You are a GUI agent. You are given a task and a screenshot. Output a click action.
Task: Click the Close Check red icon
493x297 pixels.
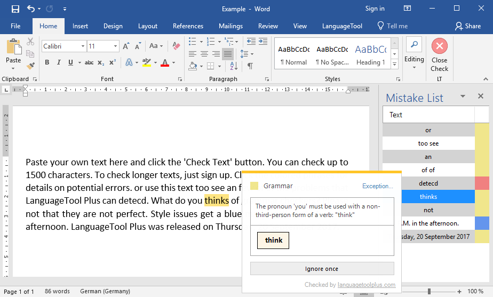coord(439,46)
